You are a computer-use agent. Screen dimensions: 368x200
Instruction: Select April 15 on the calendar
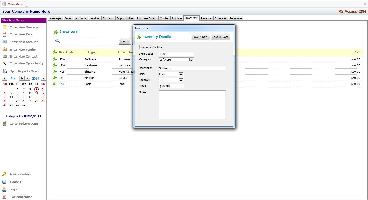(x=18, y=97)
